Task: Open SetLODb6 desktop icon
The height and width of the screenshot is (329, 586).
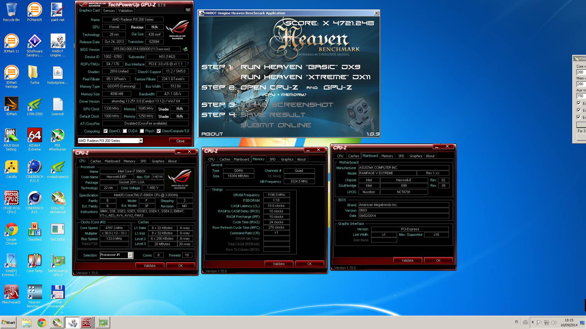Action: click(x=58, y=232)
